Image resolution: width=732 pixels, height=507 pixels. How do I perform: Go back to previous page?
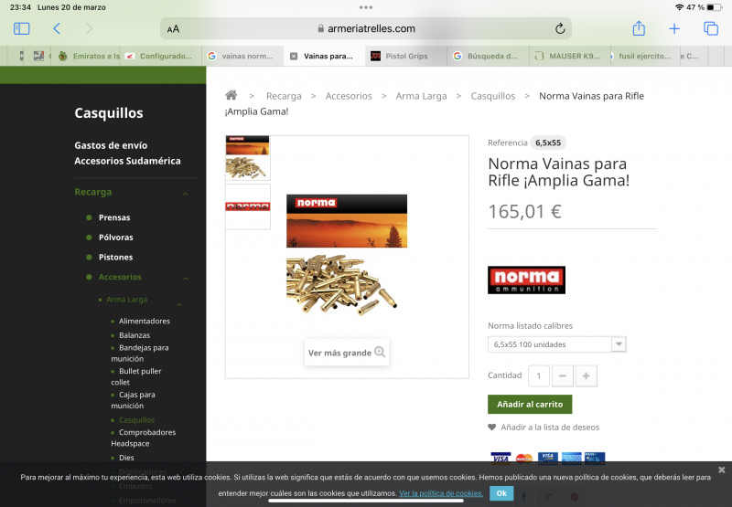tap(57, 29)
